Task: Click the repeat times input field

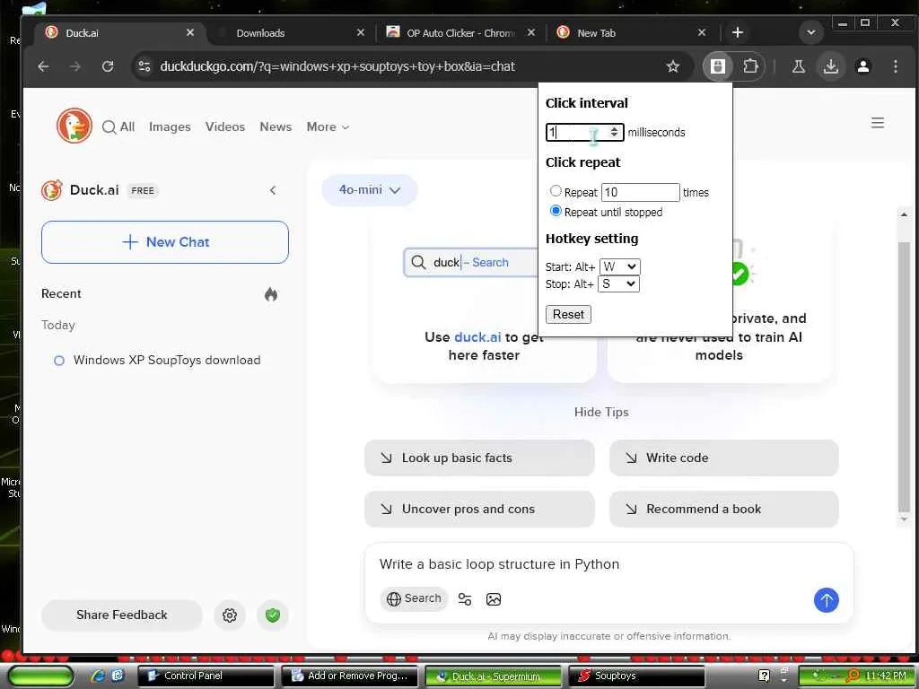Action: 640,192
